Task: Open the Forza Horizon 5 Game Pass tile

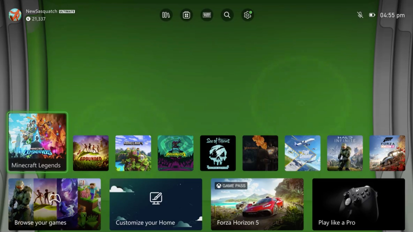Action: [x=257, y=204]
